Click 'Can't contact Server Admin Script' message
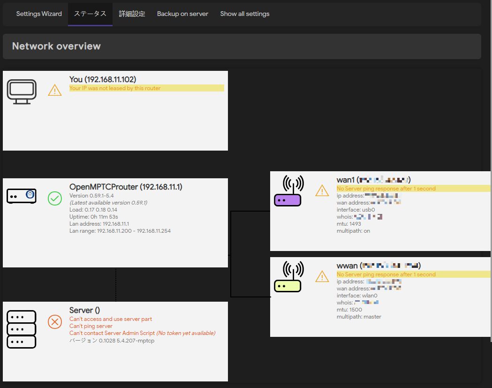The width and height of the screenshot is (492, 388). (x=143, y=333)
